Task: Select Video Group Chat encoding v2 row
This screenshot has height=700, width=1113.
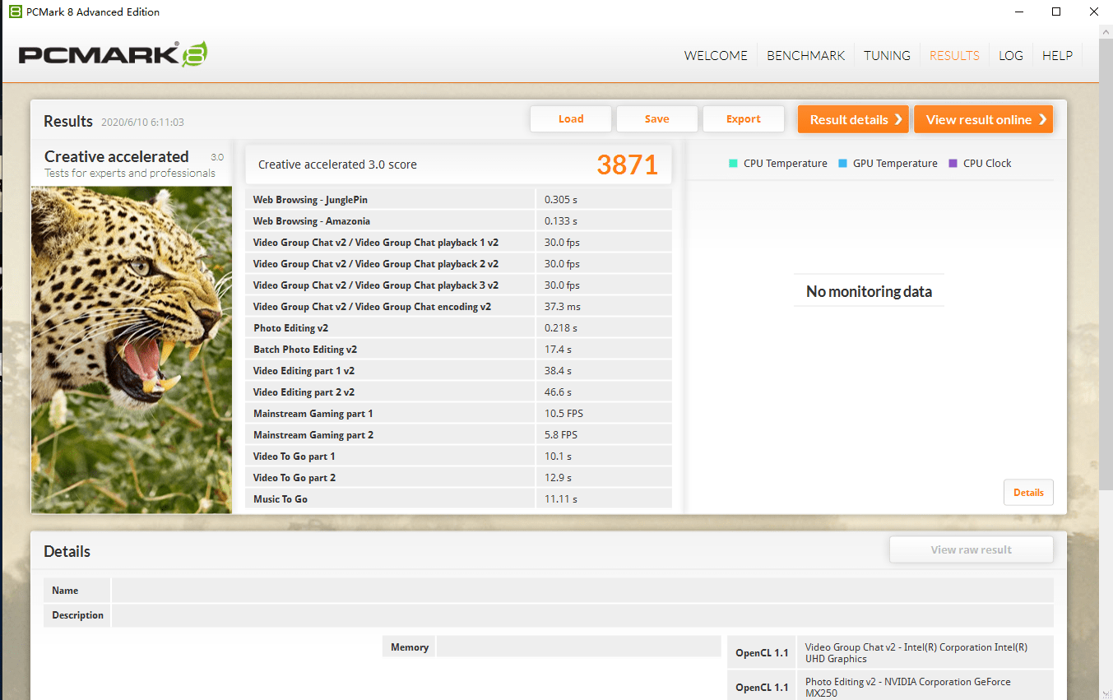Action: tap(458, 306)
